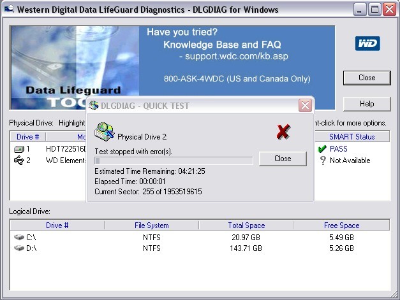The height and width of the screenshot is (300, 400).
Task: Click the PASS SMART status text
Action: [339, 149]
